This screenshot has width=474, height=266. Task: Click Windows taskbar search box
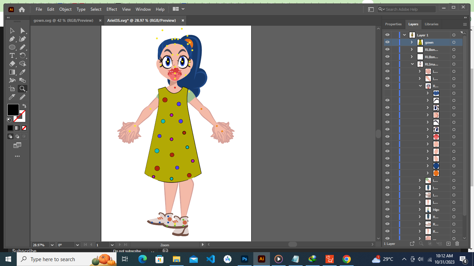pyautogui.click(x=67, y=259)
